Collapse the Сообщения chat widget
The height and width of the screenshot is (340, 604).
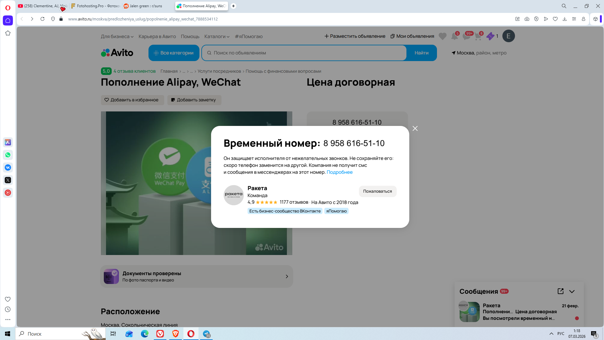pyautogui.click(x=572, y=291)
